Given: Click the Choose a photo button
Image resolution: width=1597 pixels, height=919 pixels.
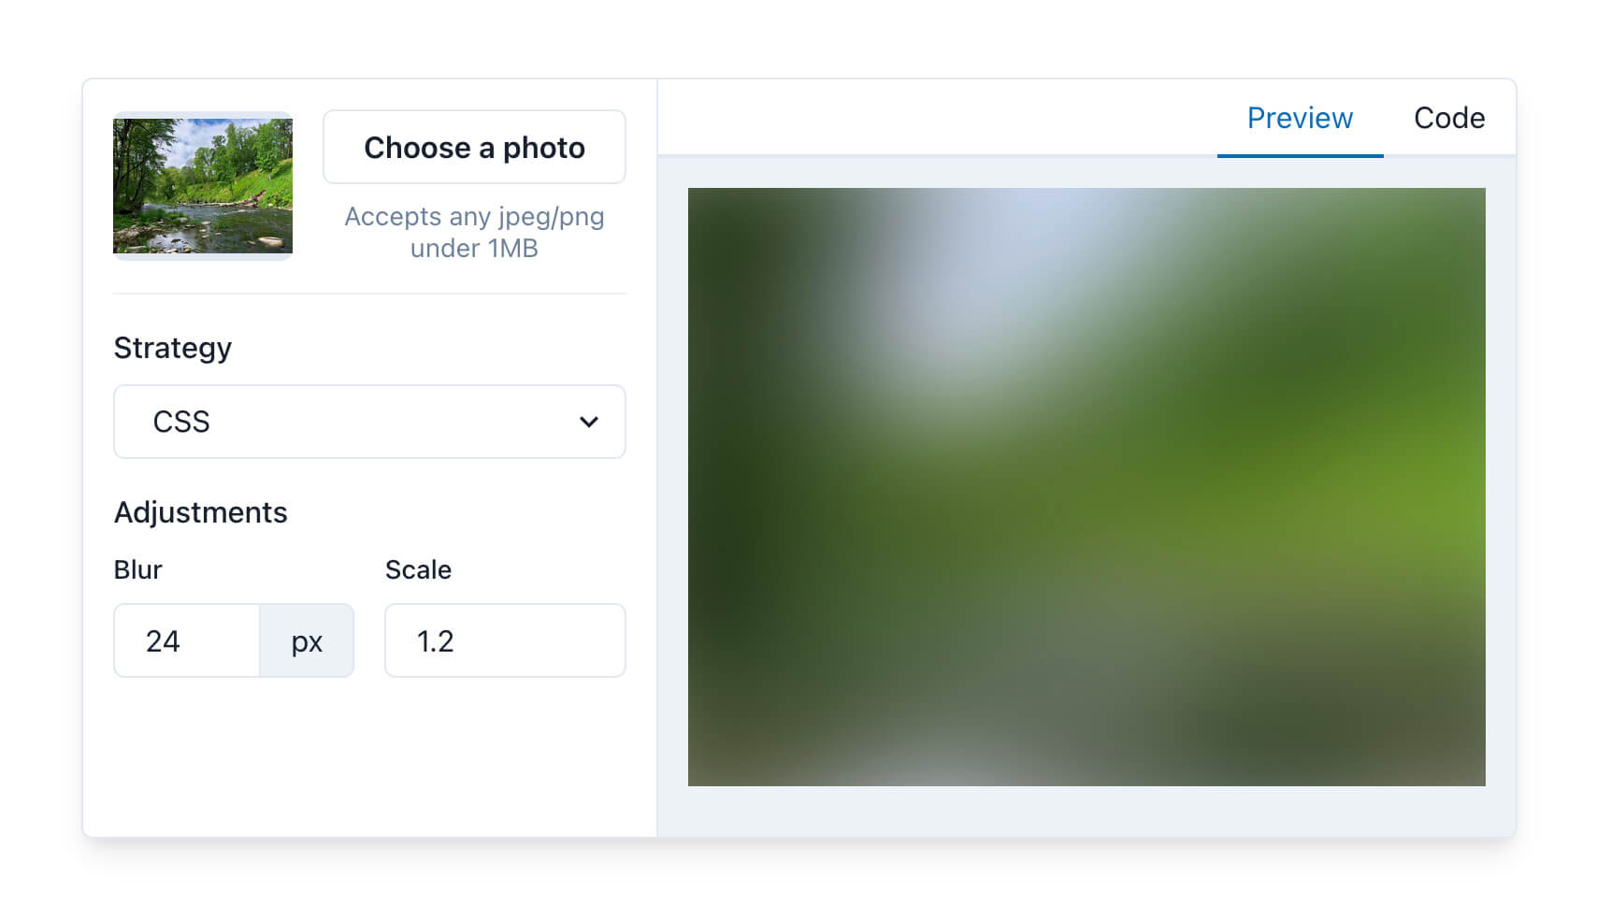Looking at the screenshot, I should (474, 147).
